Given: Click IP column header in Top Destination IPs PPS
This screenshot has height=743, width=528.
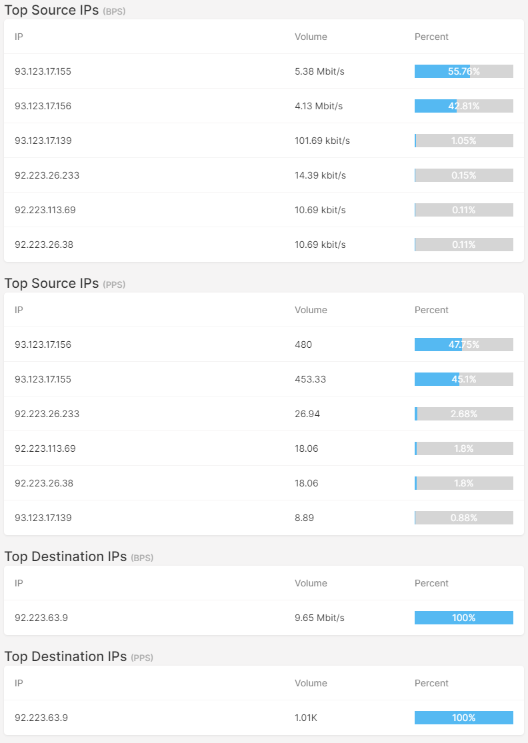Looking at the screenshot, I should [19, 683].
